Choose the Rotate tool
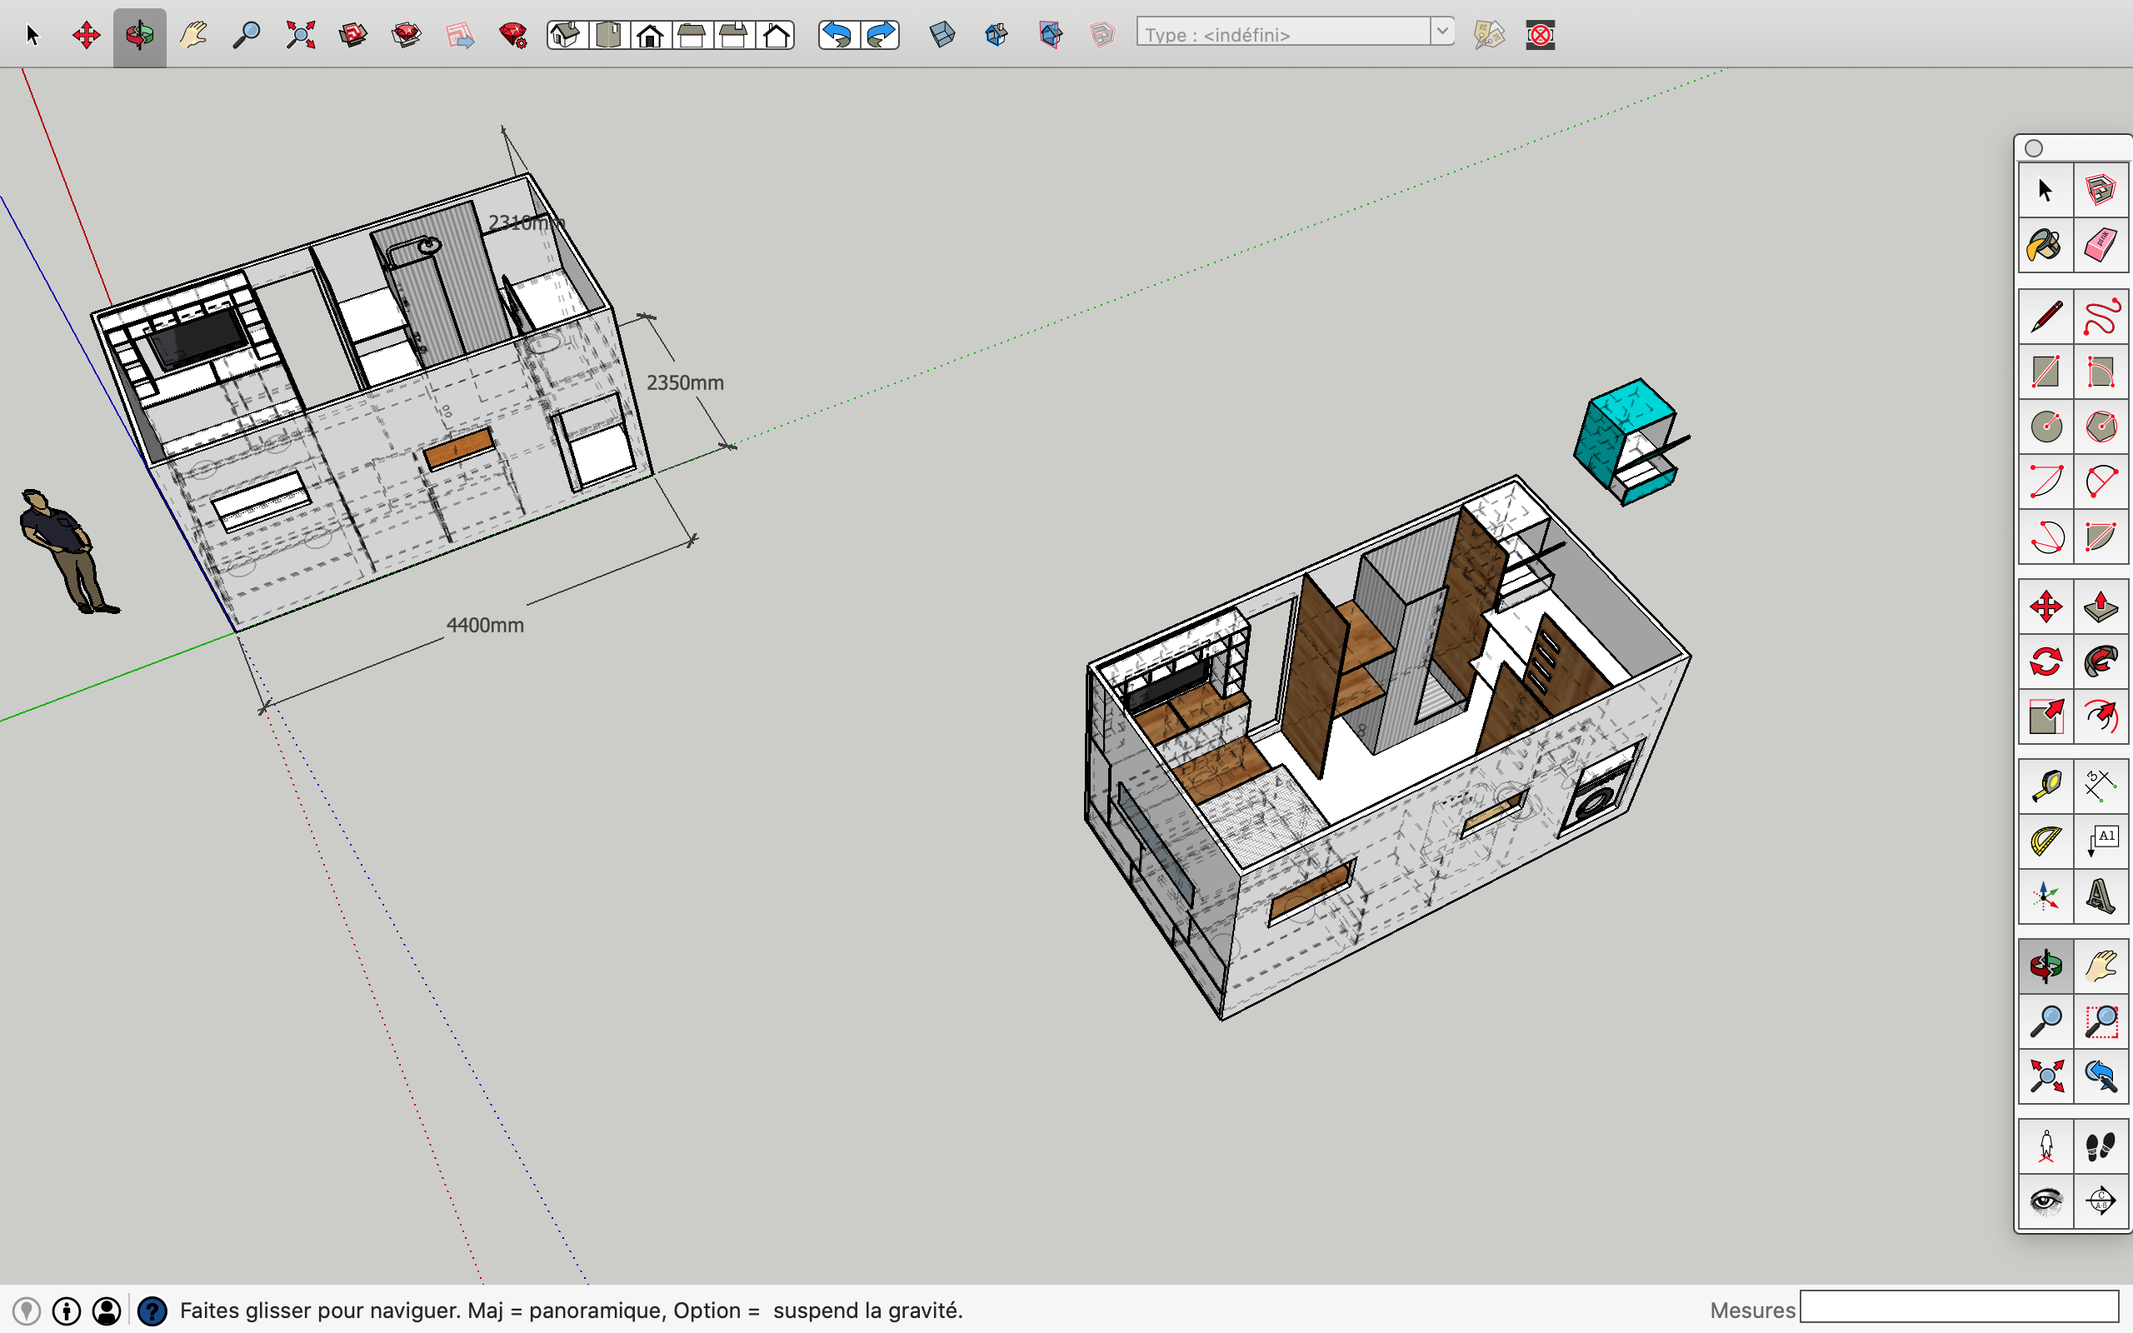2133x1333 pixels. [2045, 662]
